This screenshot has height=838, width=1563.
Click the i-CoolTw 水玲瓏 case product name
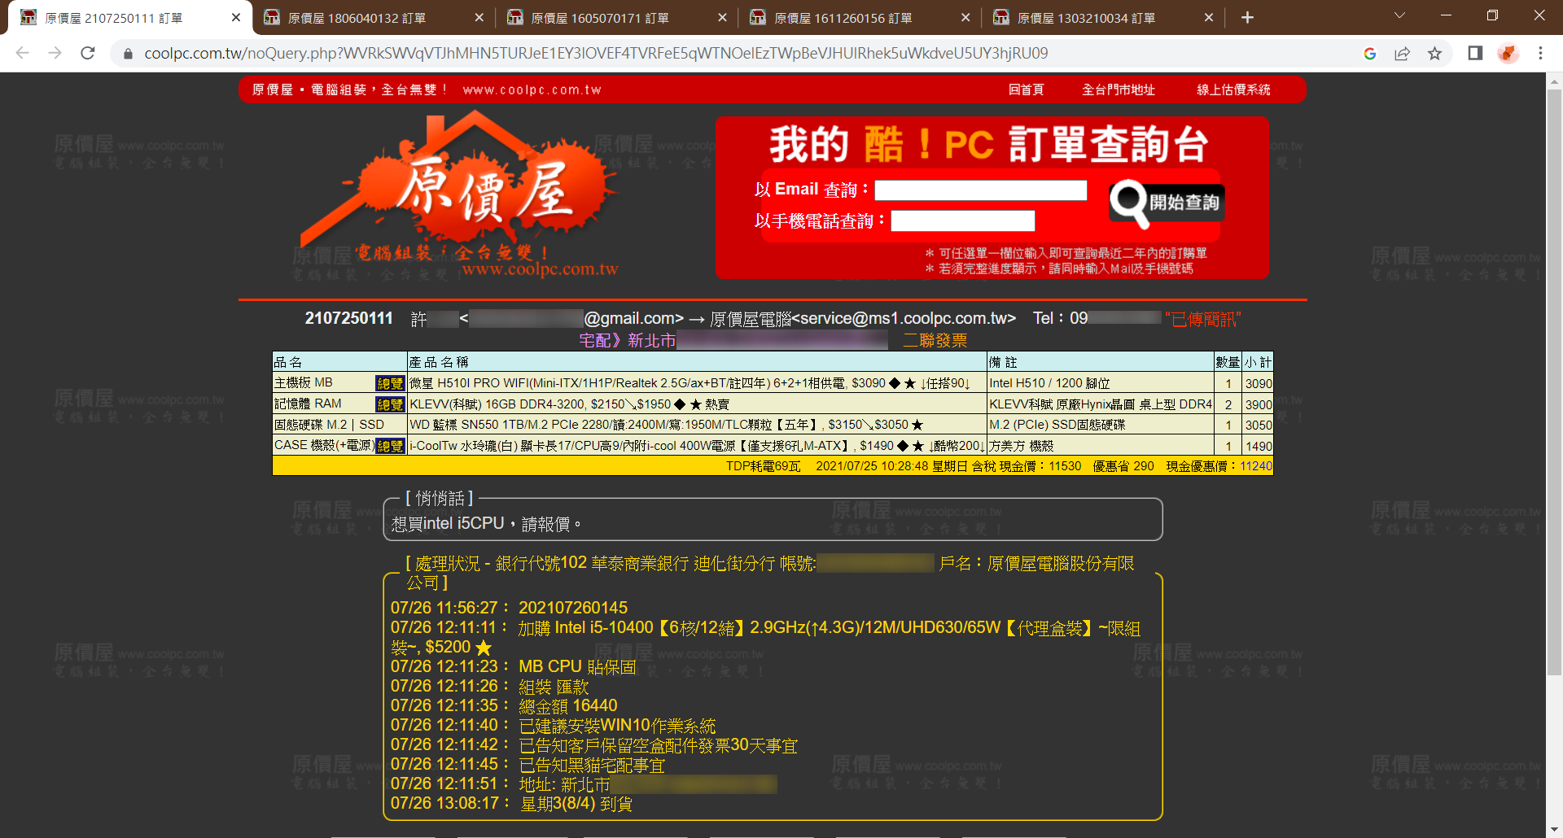pos(697,446)
